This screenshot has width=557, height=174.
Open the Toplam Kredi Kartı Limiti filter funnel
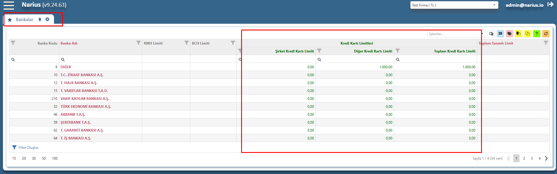[x=398, y=51]
